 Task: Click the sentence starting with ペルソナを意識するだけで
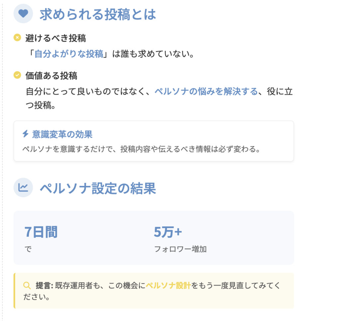(x=141, y=149)
